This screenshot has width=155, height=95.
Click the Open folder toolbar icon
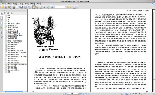click(3, 7)
